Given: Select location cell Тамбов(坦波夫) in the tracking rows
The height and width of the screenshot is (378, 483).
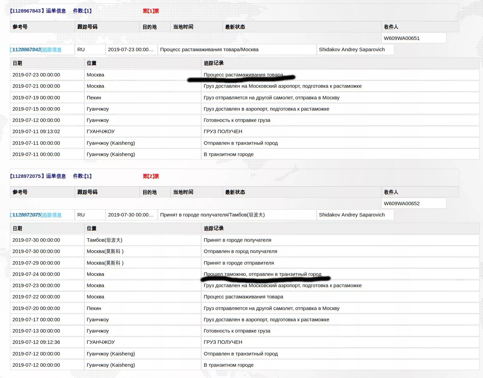Looking at the screenshot, I should click(143, 240).
